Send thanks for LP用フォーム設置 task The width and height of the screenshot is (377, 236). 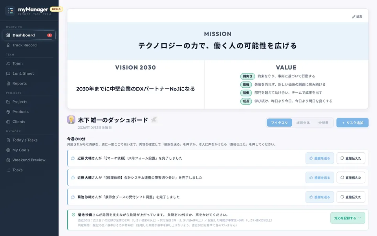pyautogui.click(x=320, y=158)
